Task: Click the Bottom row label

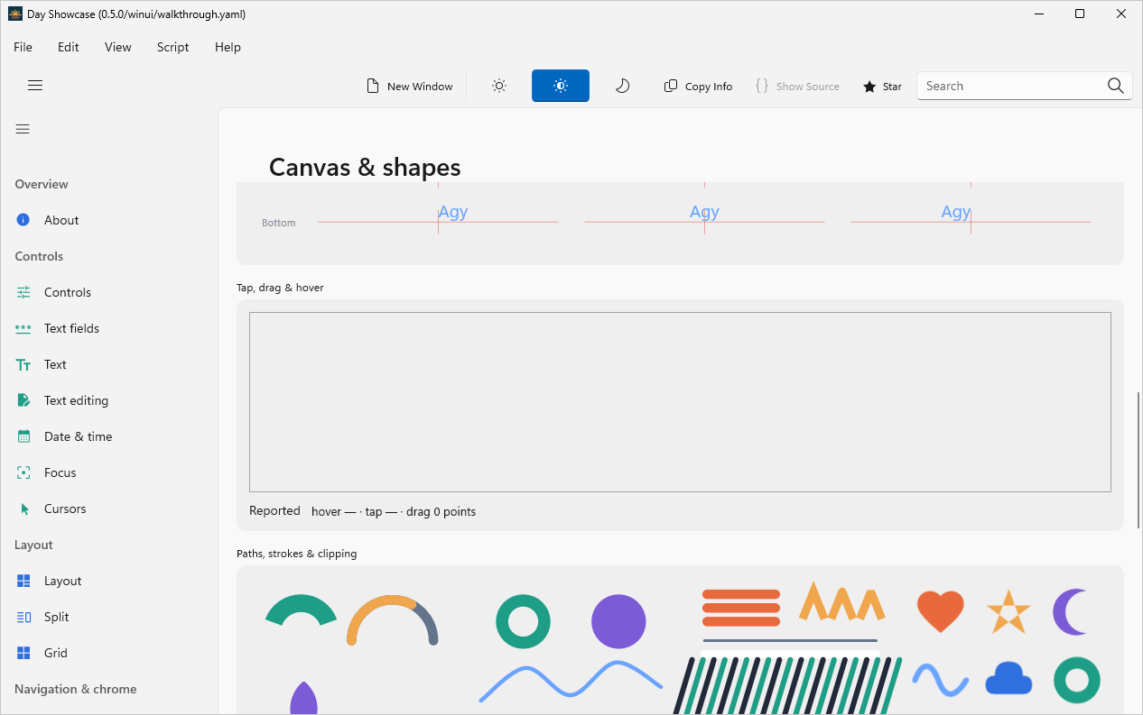Action: [x=278, y=223]
